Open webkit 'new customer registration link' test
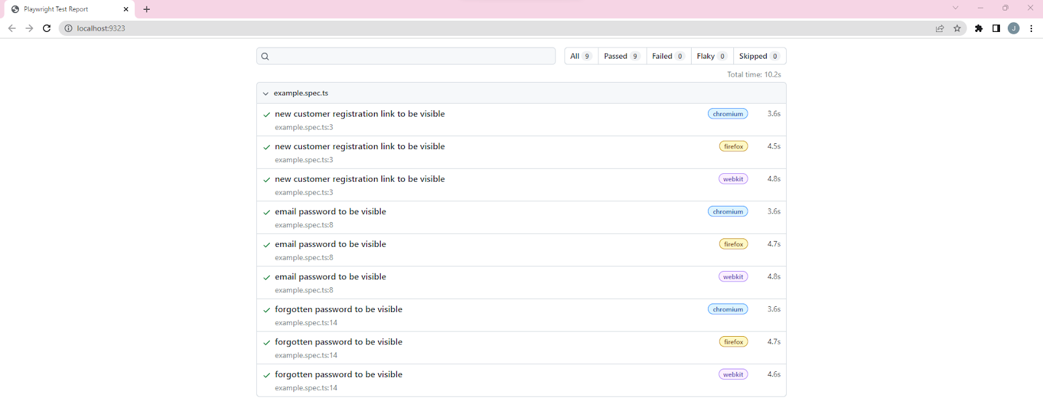1043x411 pixels. pyautogui.click(x=360, y=179)
